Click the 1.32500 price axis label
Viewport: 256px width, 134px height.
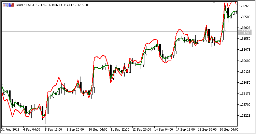coord(245,17)
